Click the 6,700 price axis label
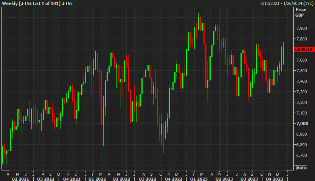 tap(301, 155)
